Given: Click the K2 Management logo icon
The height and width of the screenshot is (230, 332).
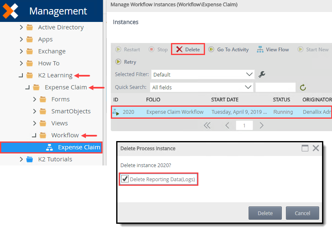Looking at the screenshot, I should (x=10, y=11).
